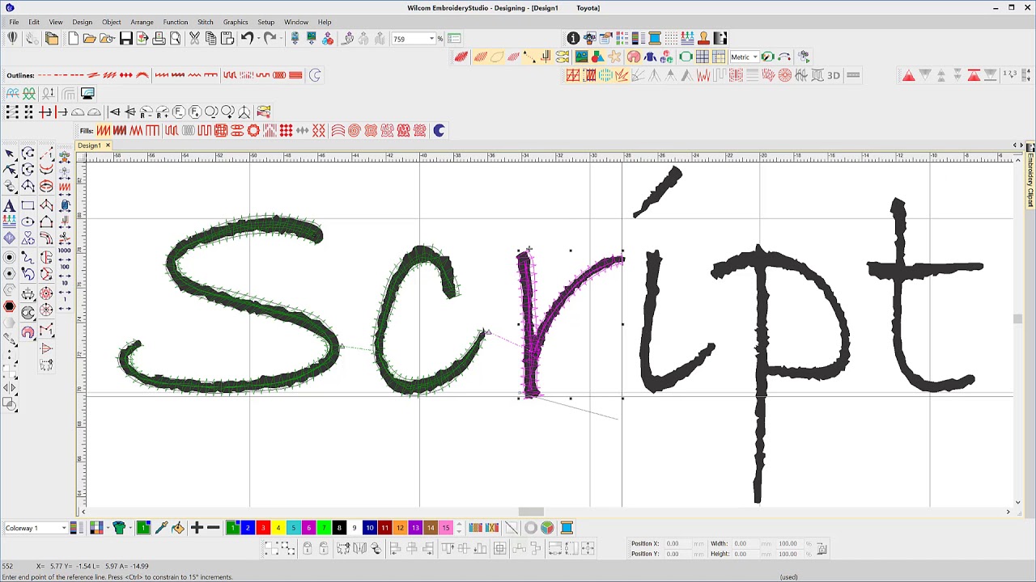Open the Arrange menu

coord(142,22)
